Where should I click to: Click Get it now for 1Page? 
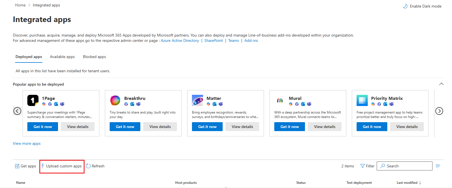click(43, 127)
